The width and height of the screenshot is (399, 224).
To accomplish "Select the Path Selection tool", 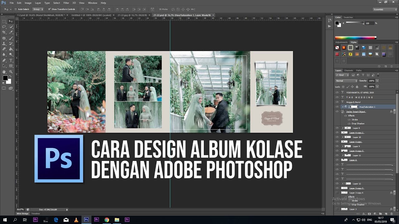I will coord(4,66).
